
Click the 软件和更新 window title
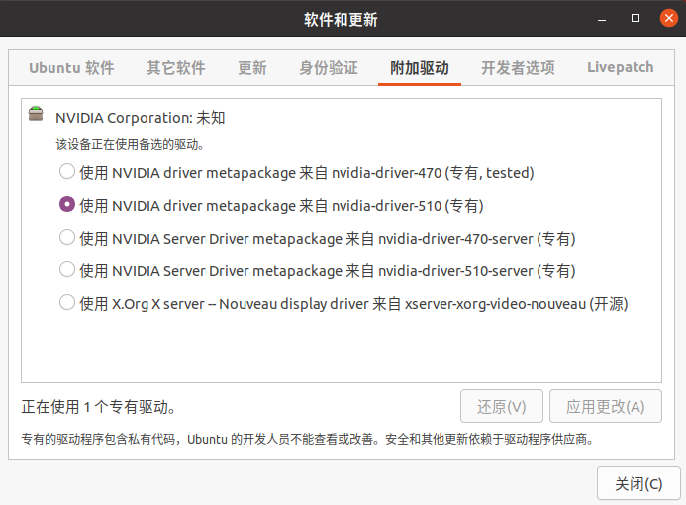341,19
